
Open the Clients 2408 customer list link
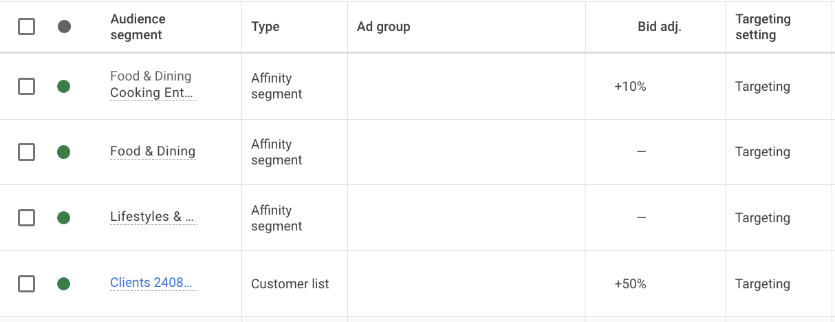pyautogui.click(x=153, y=283)
